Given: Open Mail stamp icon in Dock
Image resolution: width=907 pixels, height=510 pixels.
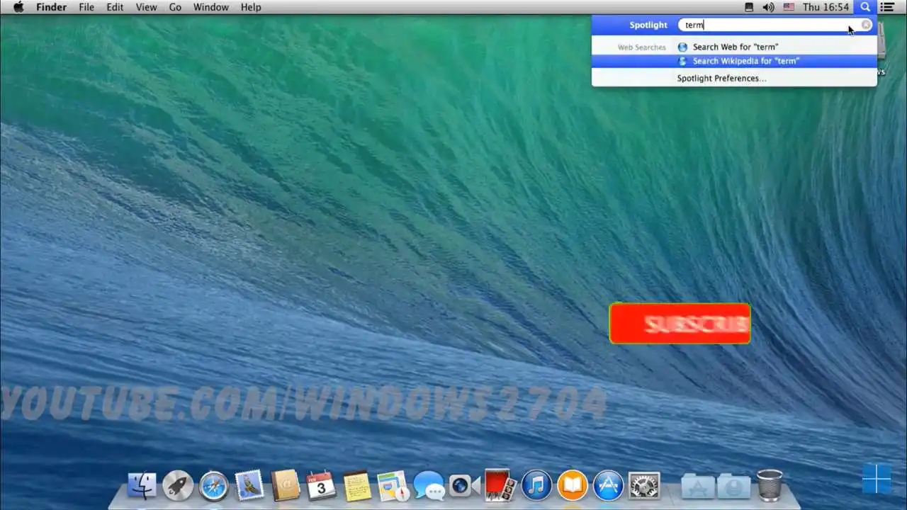Looking at the screenshot, I should point(249,485).
